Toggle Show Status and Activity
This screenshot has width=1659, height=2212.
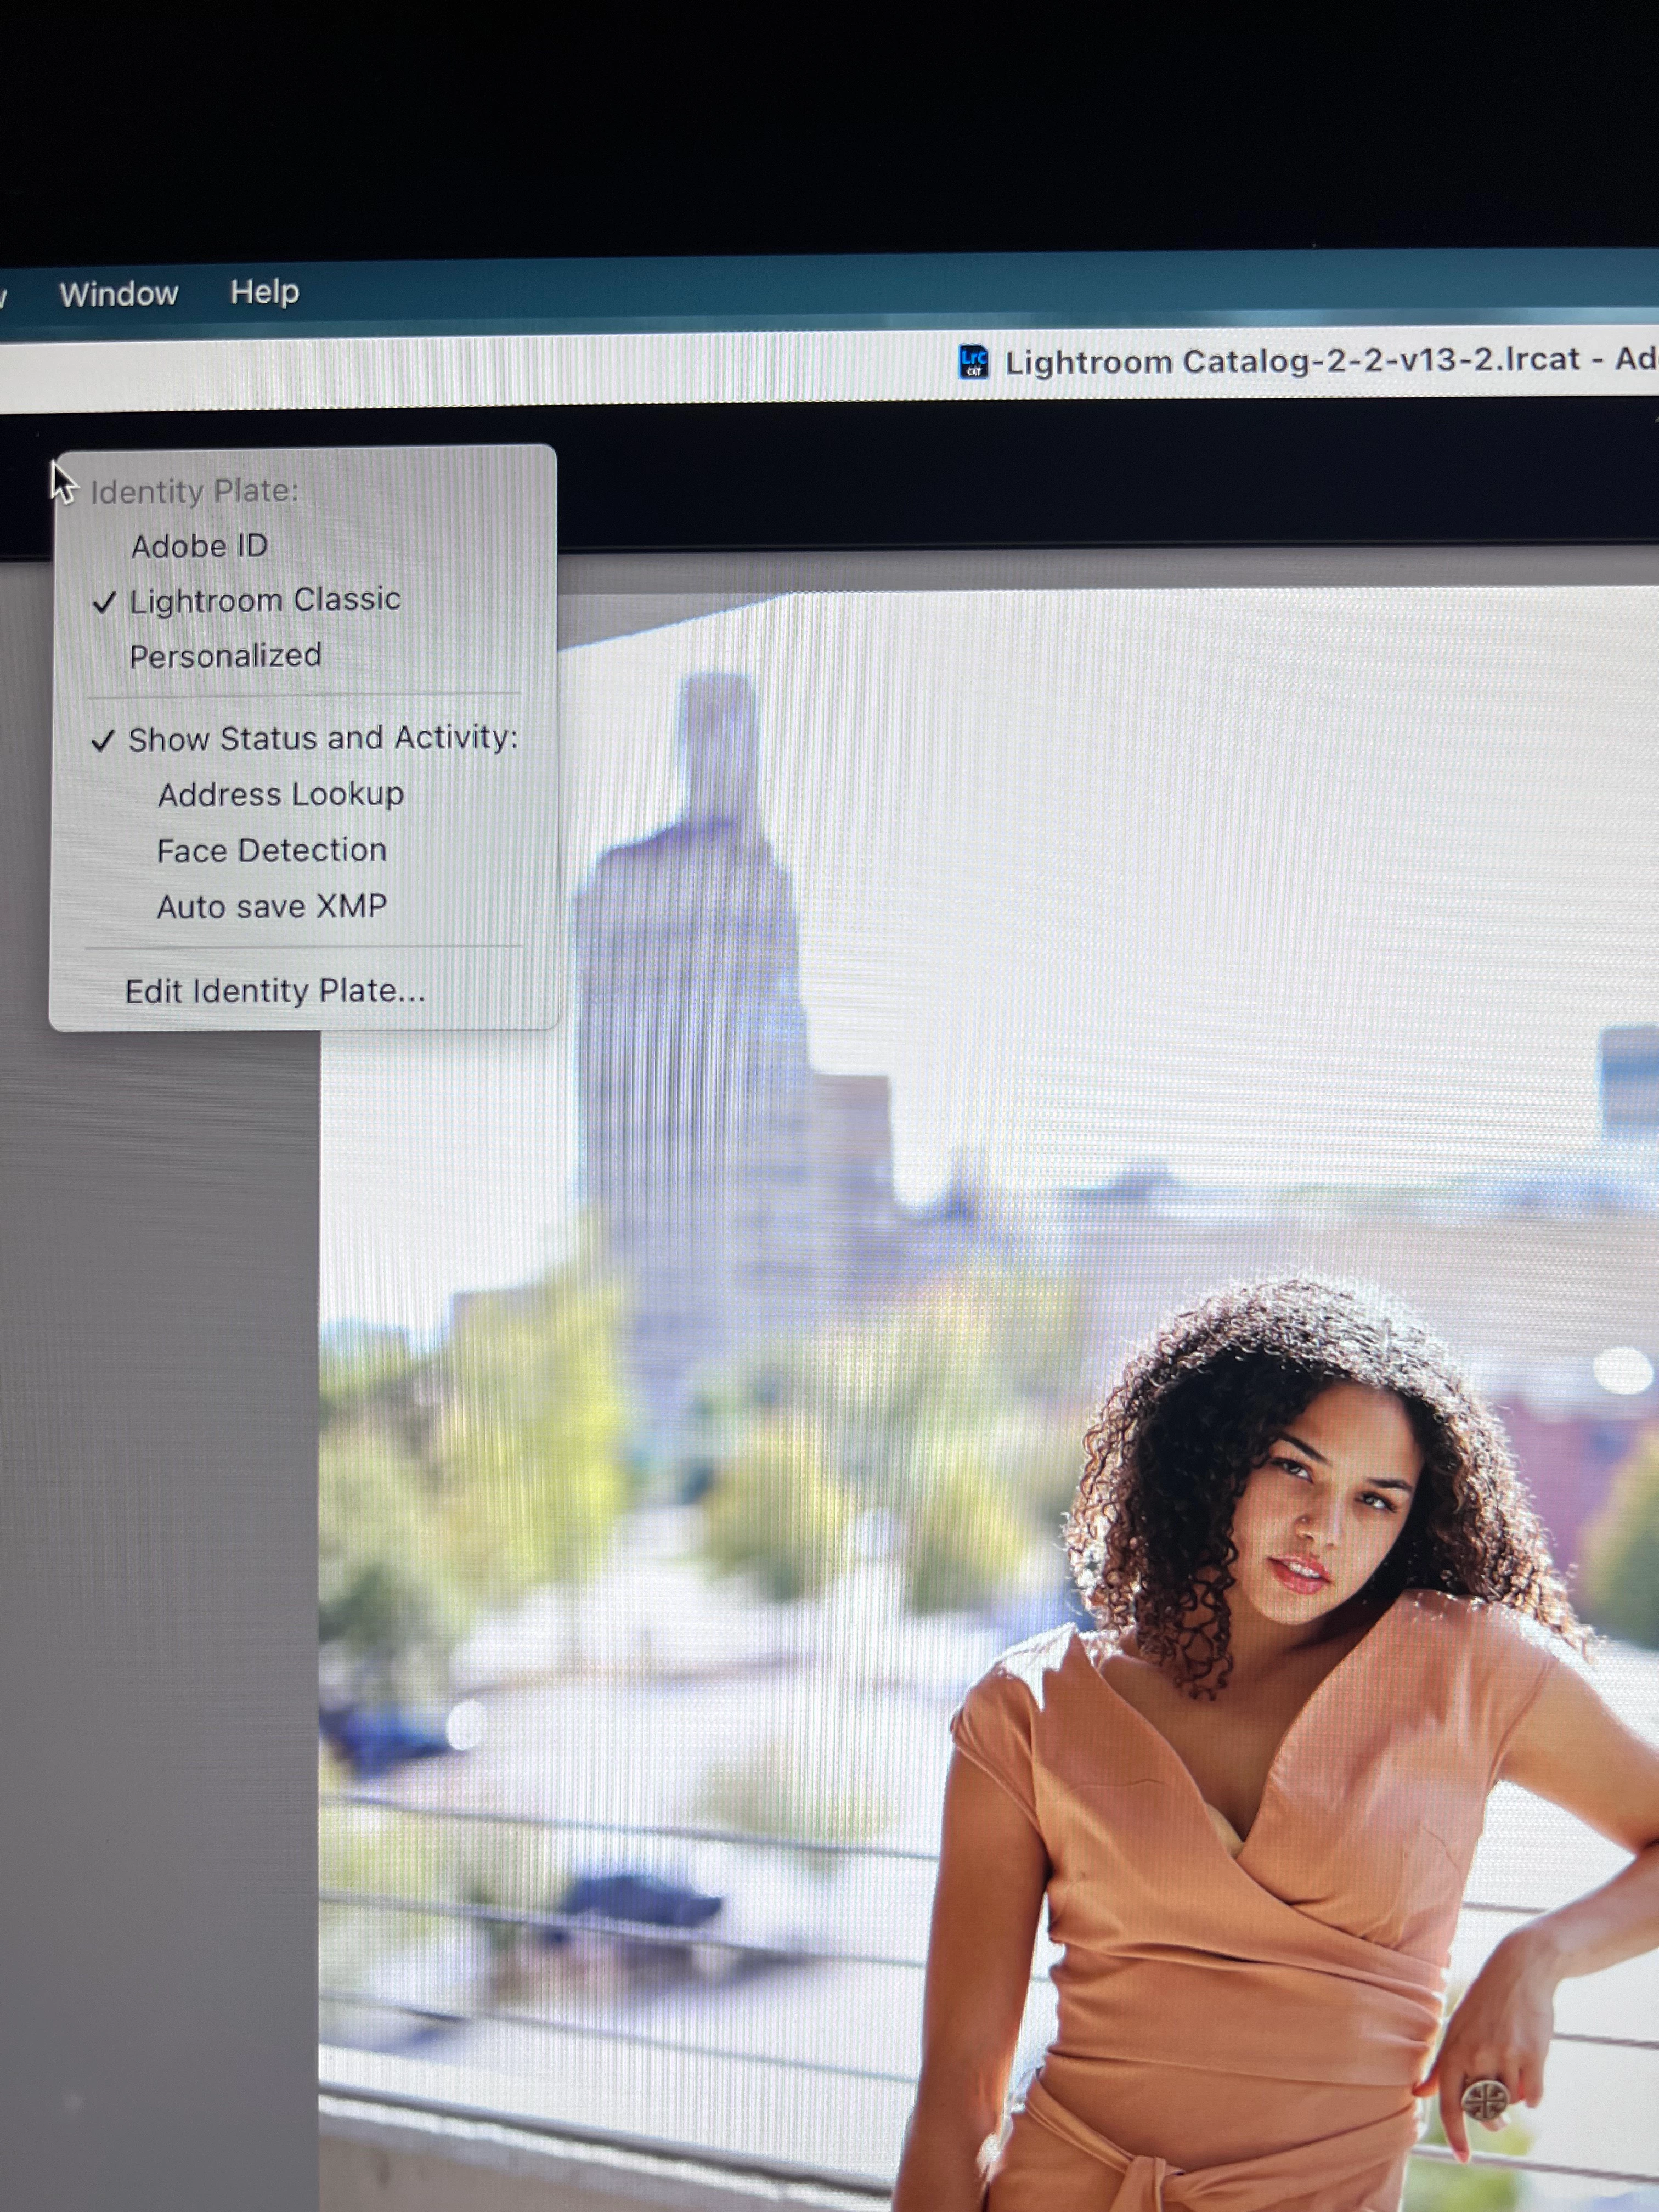point(322,738)
